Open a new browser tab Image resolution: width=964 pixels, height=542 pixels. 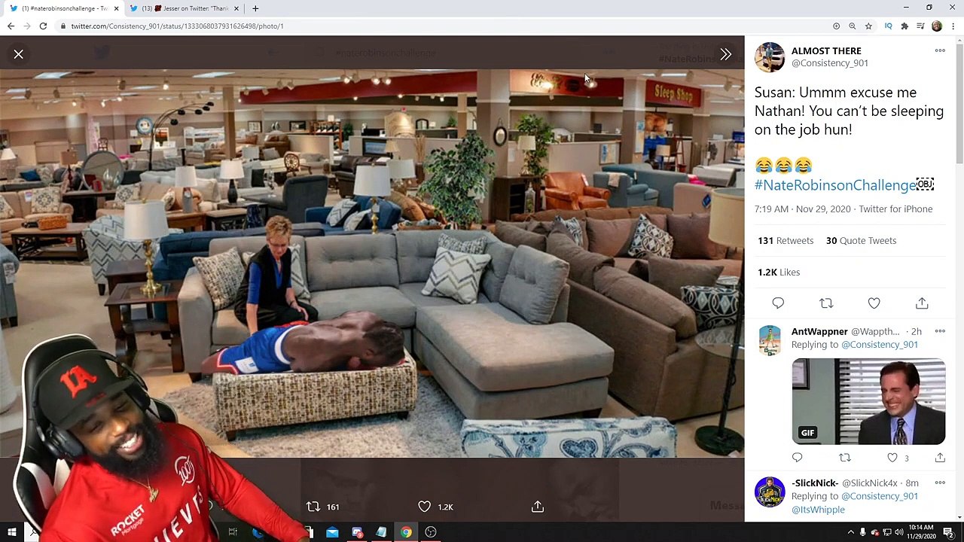(255, 8)
